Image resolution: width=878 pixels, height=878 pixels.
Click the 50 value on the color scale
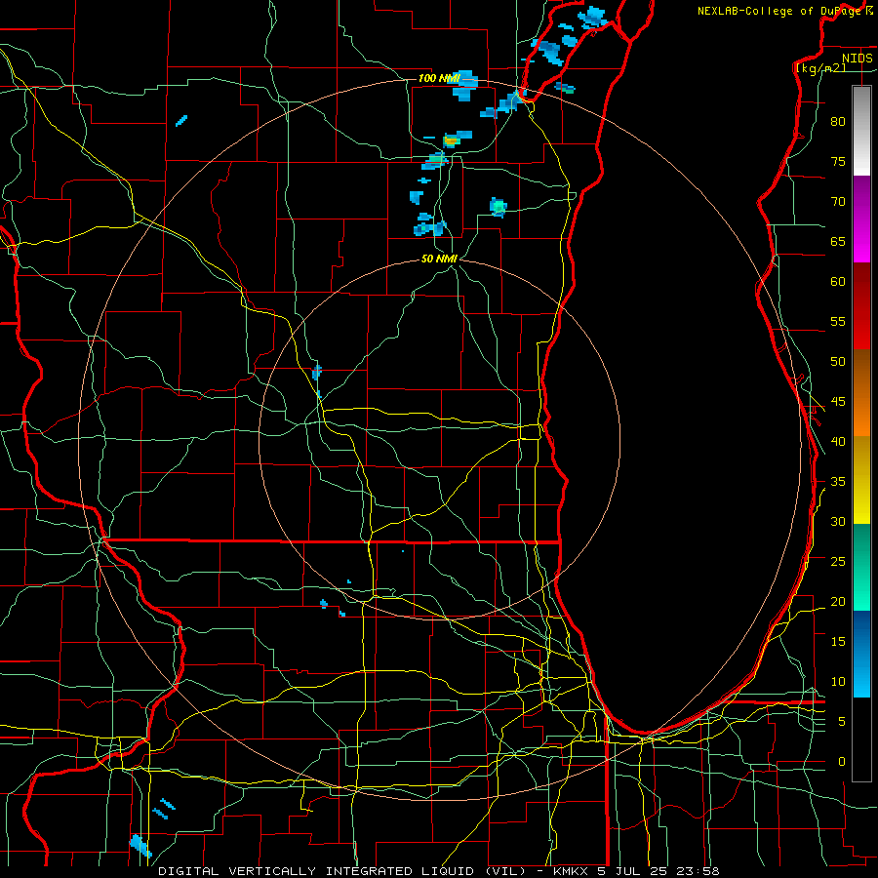[x=838, y=362]
